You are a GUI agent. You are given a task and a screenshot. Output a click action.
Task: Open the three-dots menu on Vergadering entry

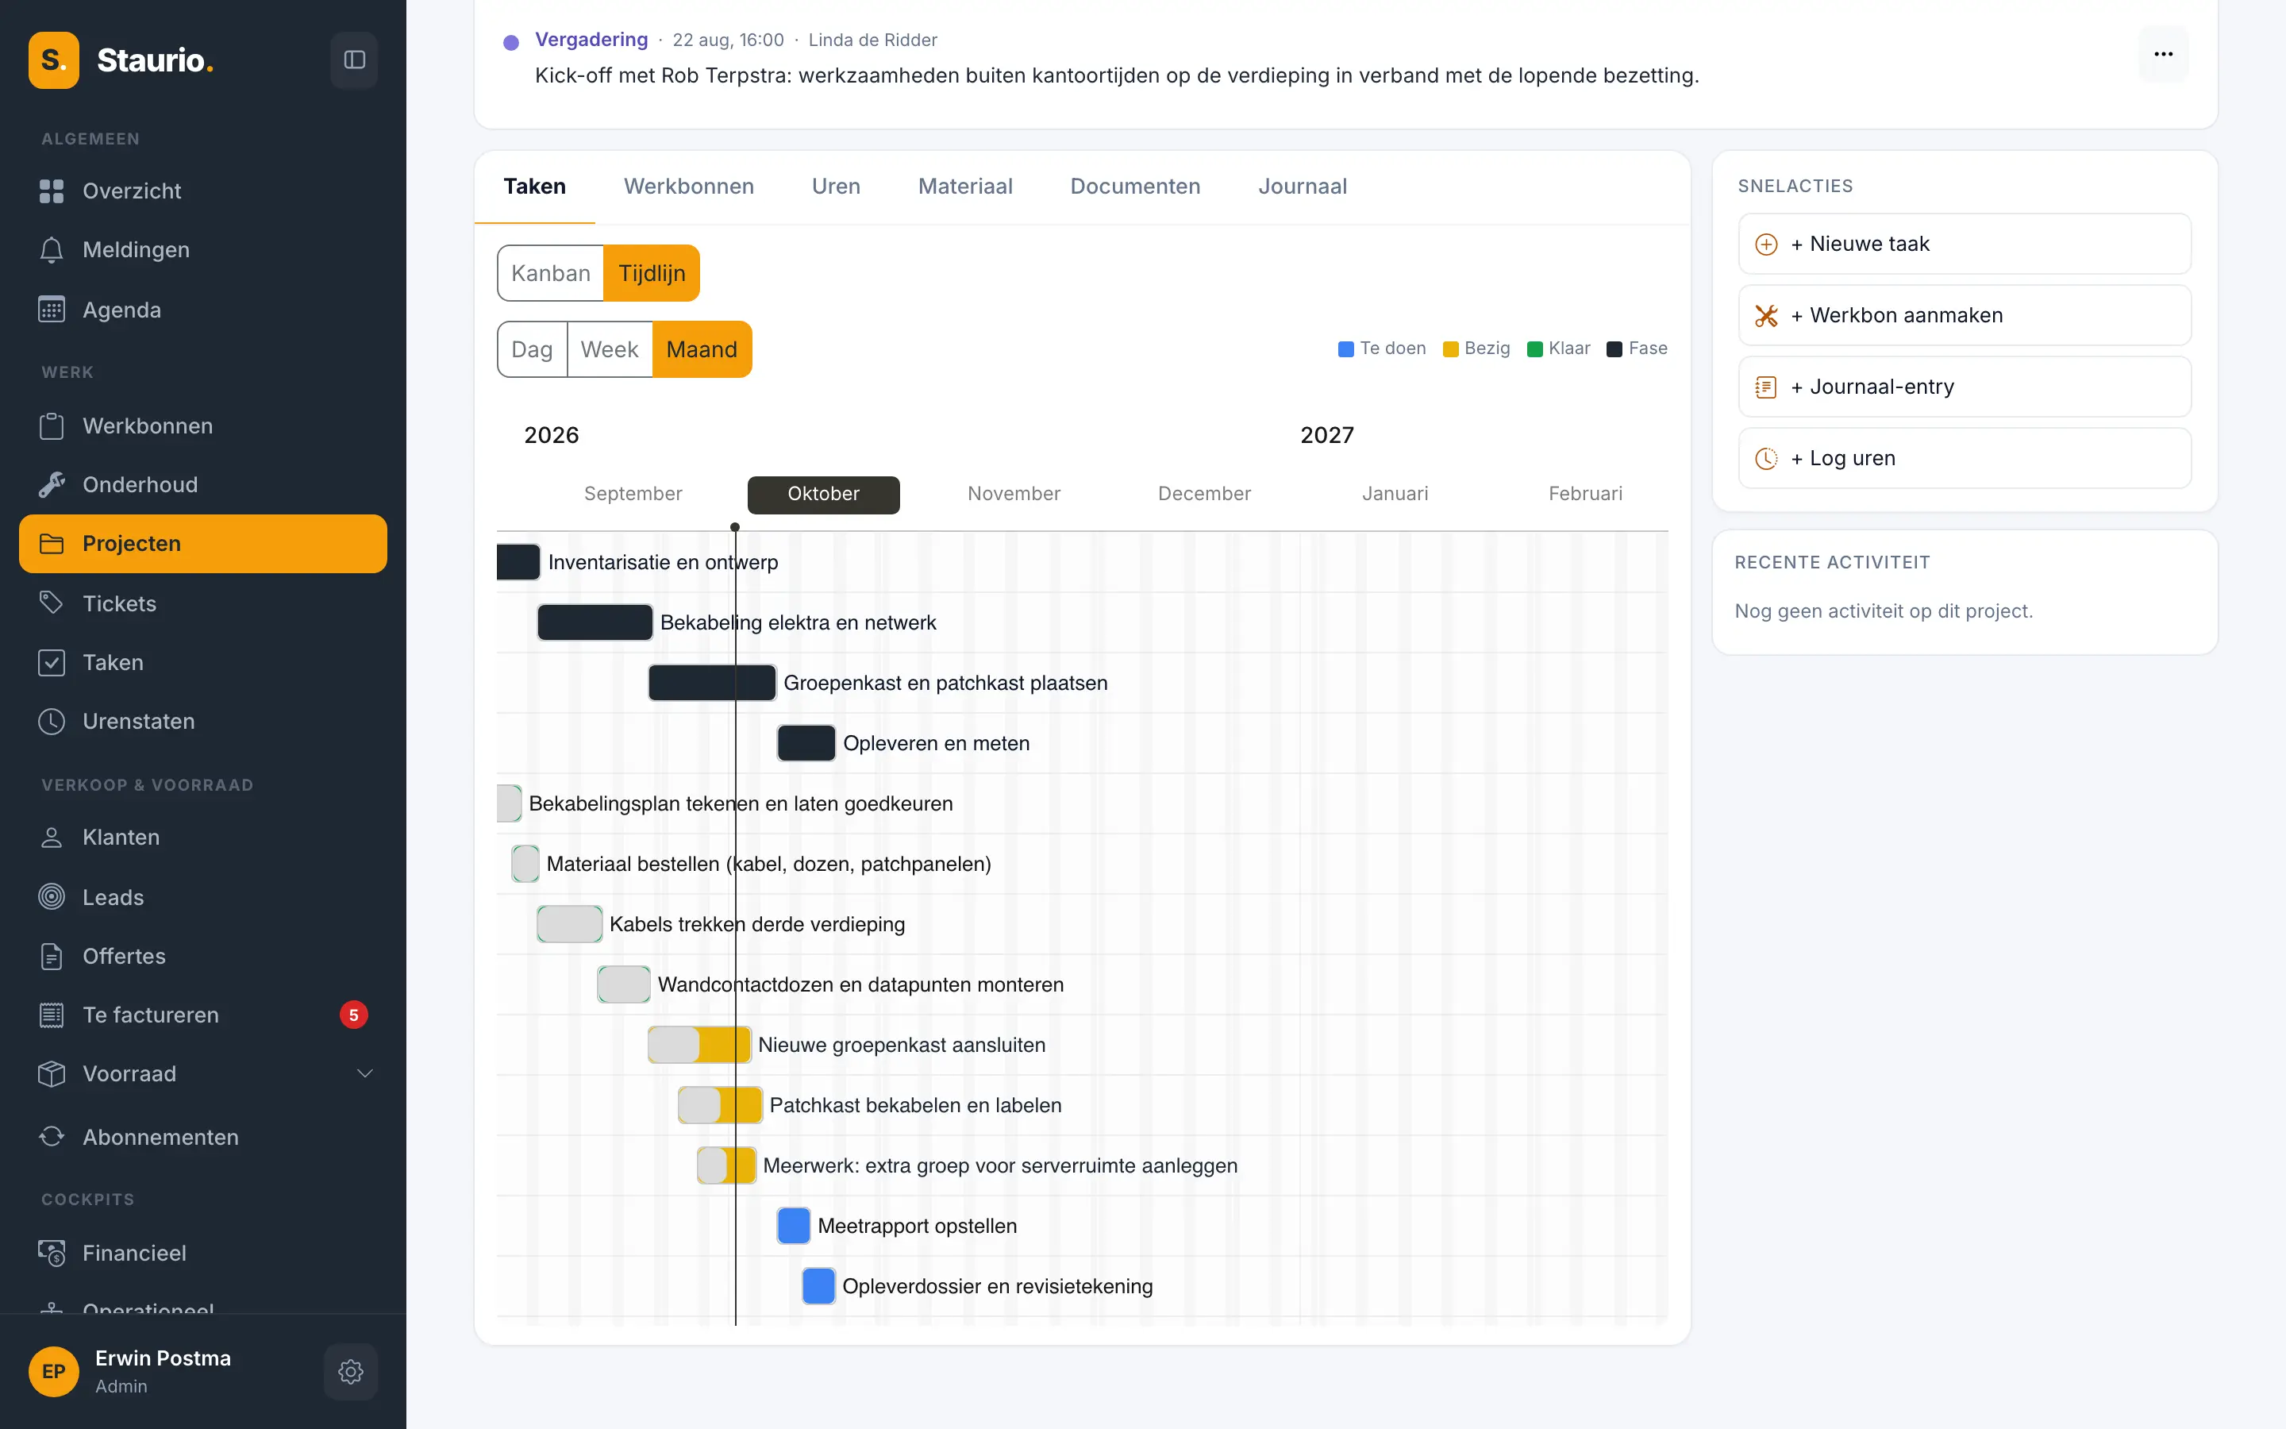(x=2163, y=54)
